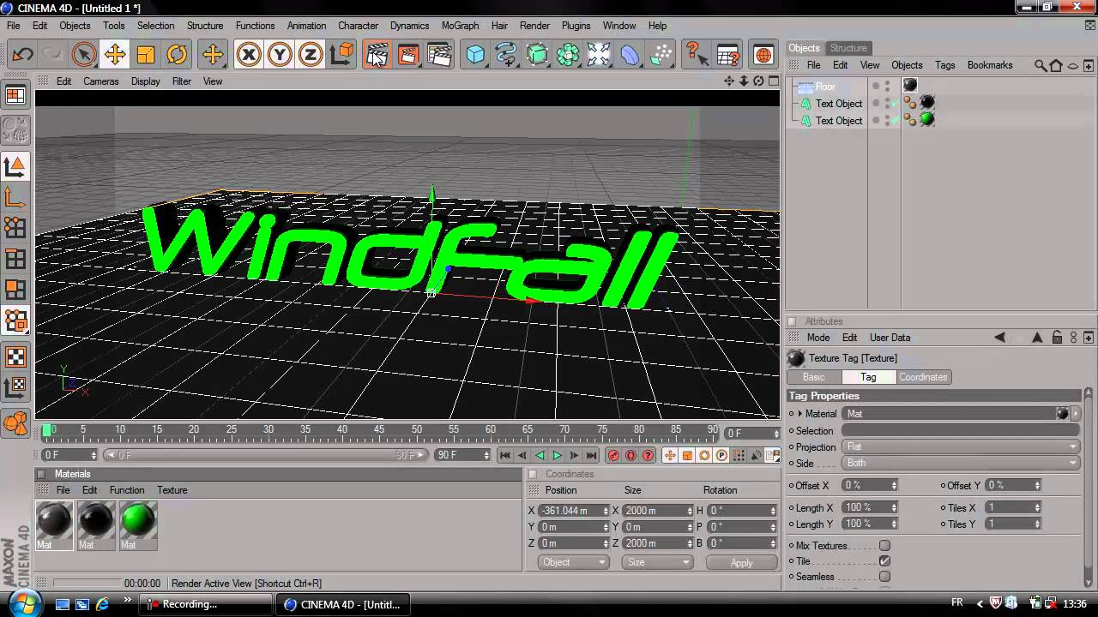The height and width of the screenshot is (617, 1098).
Task: Open the Size mode dropdown
Action: click(x=657, y=562)
